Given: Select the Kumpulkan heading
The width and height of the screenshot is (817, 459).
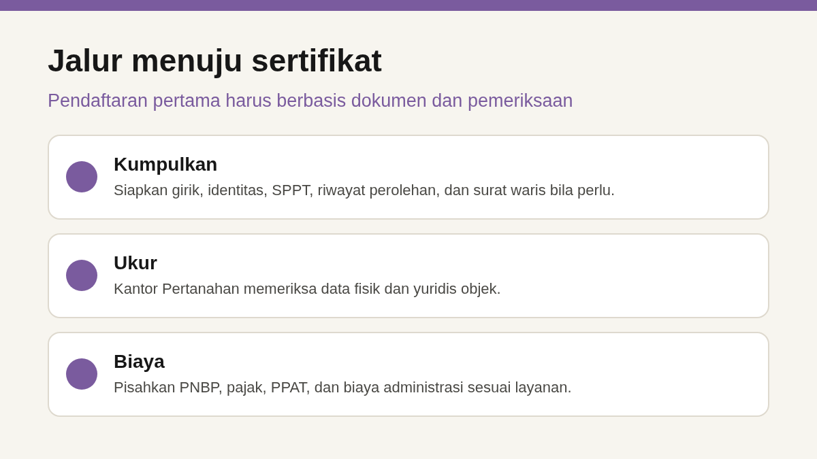Looking at the screenshot, I should tap(165, 165).
